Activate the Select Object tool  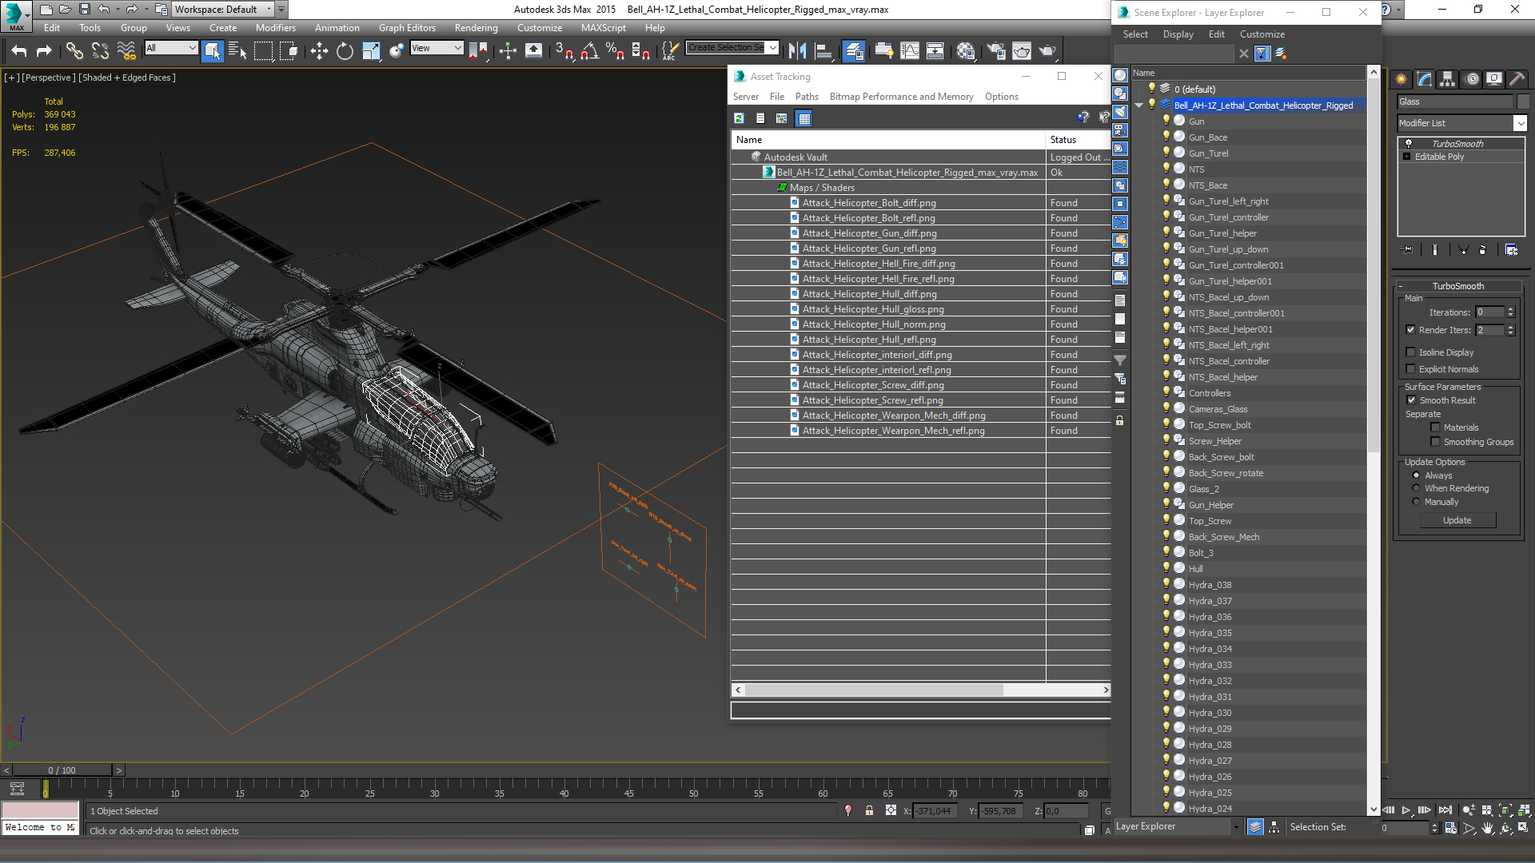(x=212, y=51)
